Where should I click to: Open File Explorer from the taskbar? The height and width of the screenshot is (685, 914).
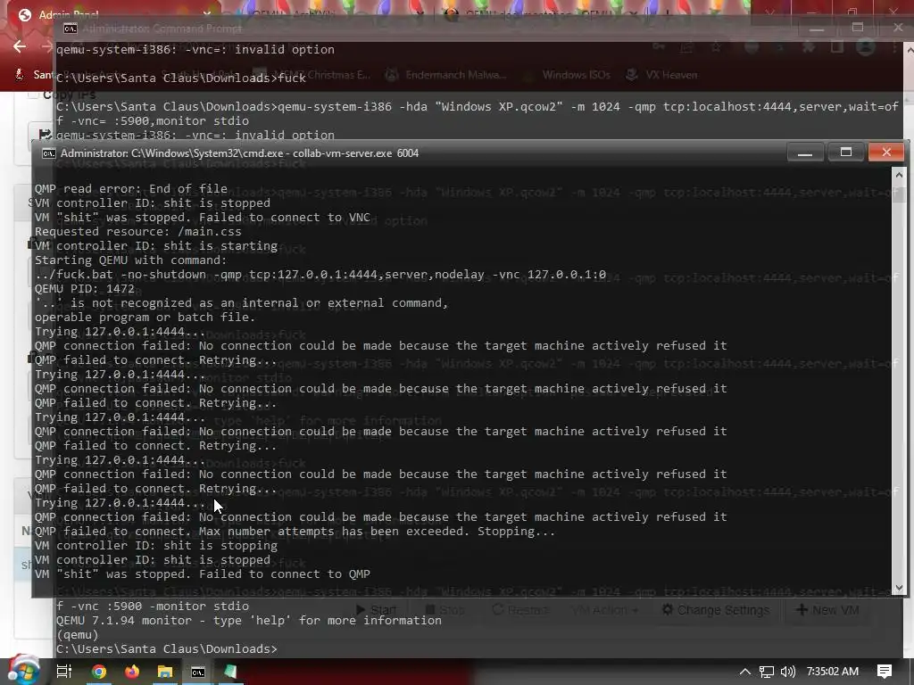coord(165,672)
